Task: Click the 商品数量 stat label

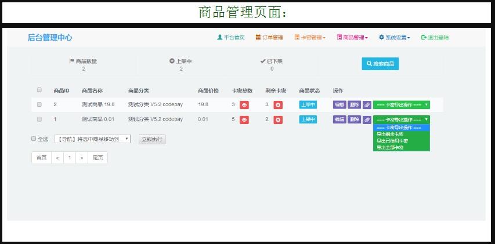Action: point(83,61)
